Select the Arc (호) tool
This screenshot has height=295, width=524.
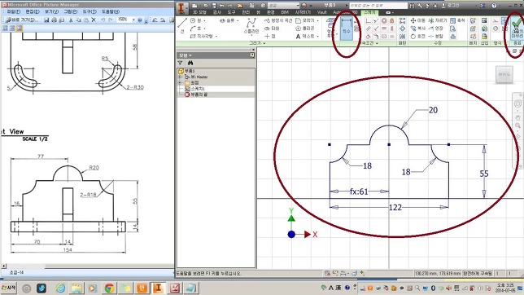click(x=196, y=29)
